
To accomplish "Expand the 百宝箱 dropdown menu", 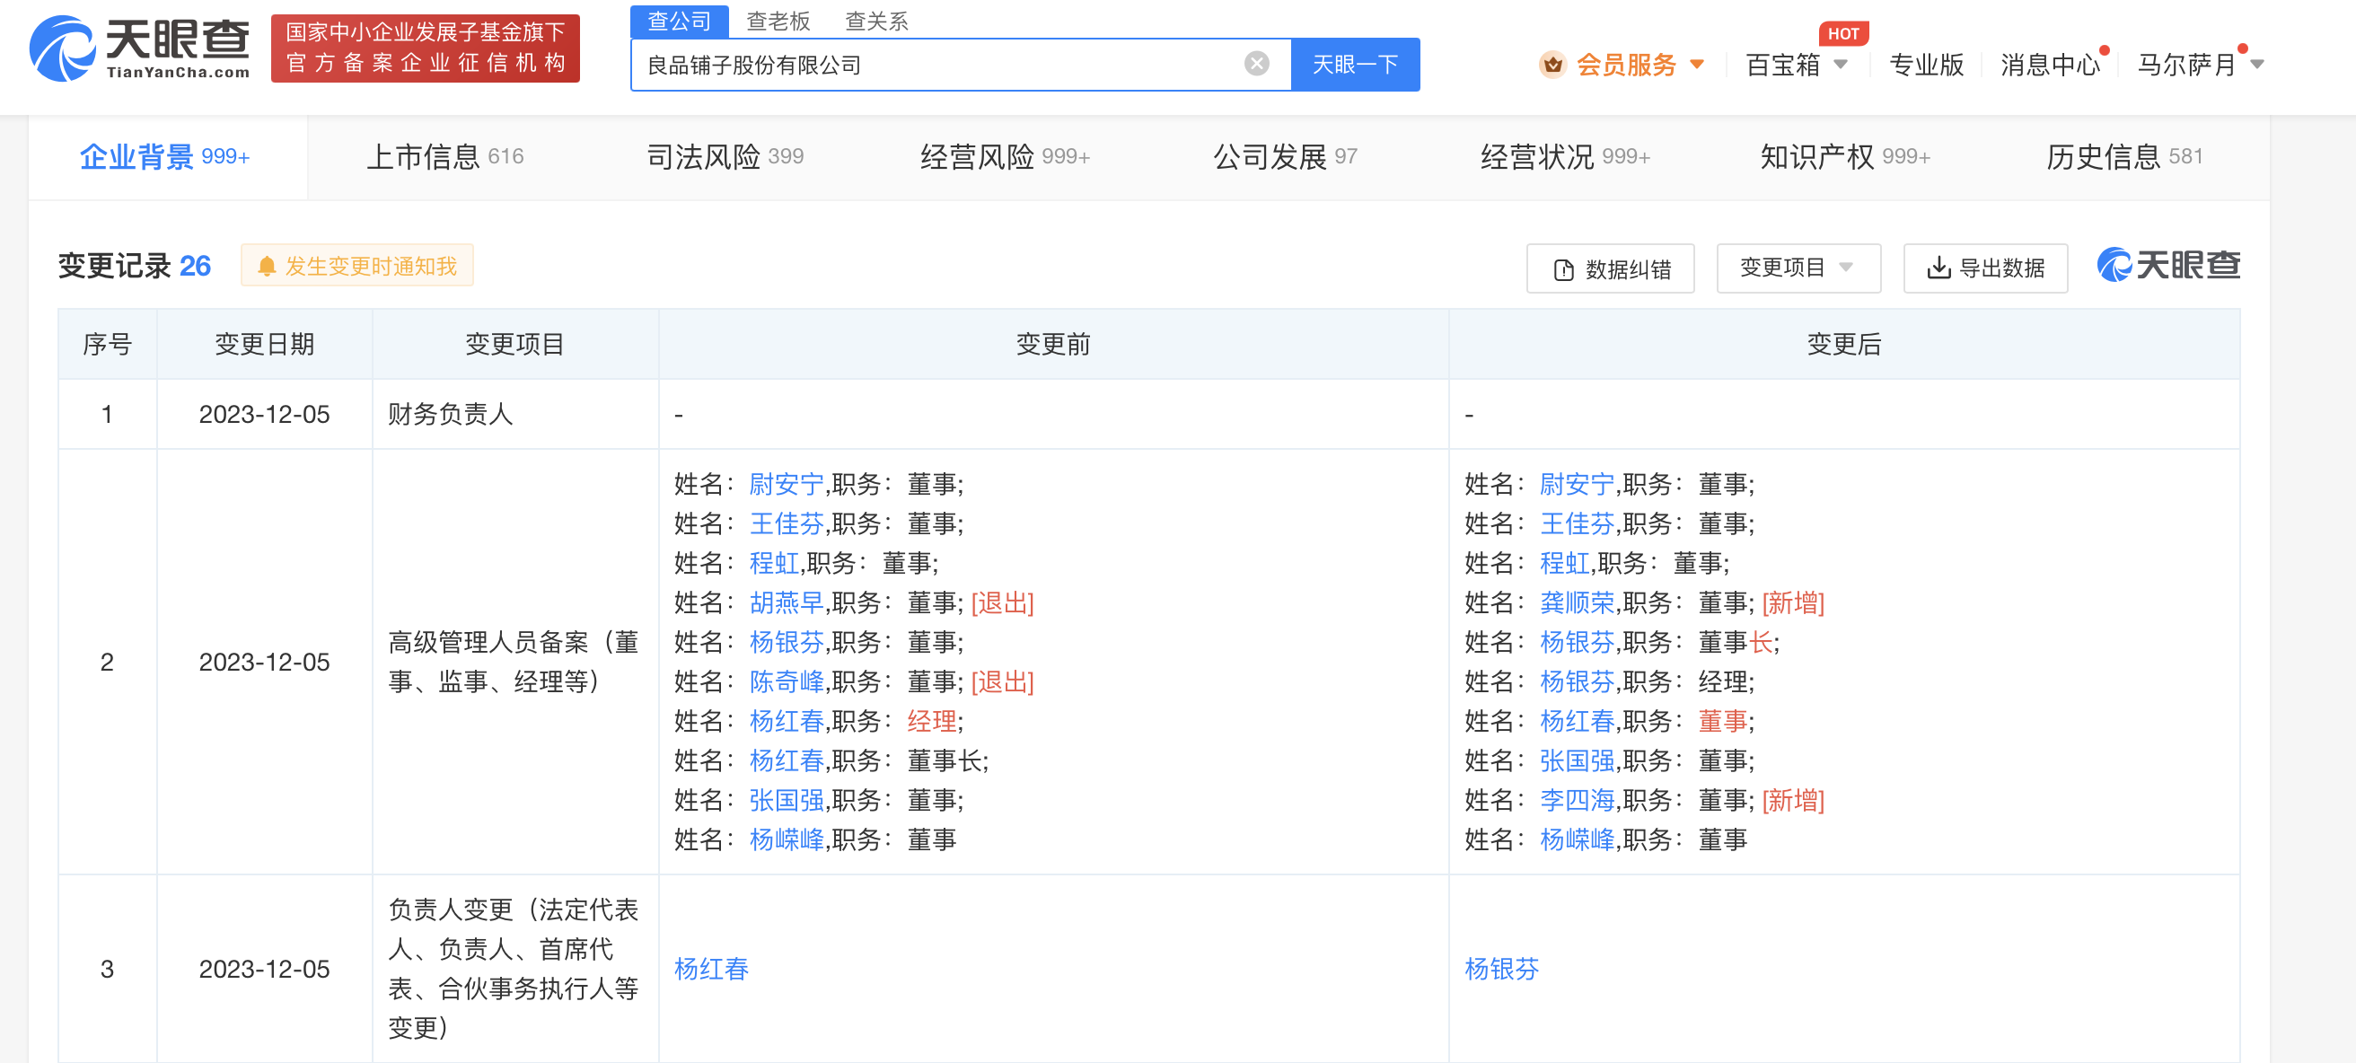I will click(x=1842, y=64).
